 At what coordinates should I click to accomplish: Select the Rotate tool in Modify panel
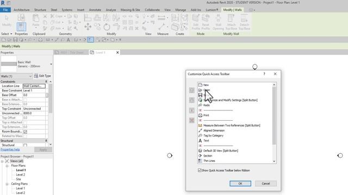click(x=107, y=27)
